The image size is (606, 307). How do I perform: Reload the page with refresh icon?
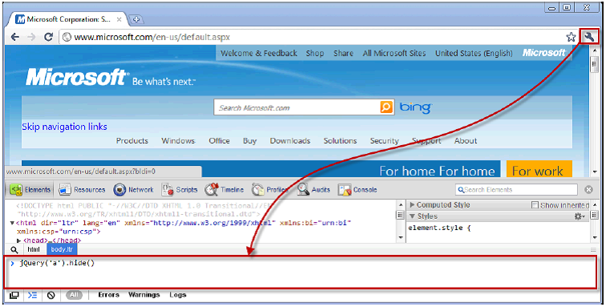point(48,37)
